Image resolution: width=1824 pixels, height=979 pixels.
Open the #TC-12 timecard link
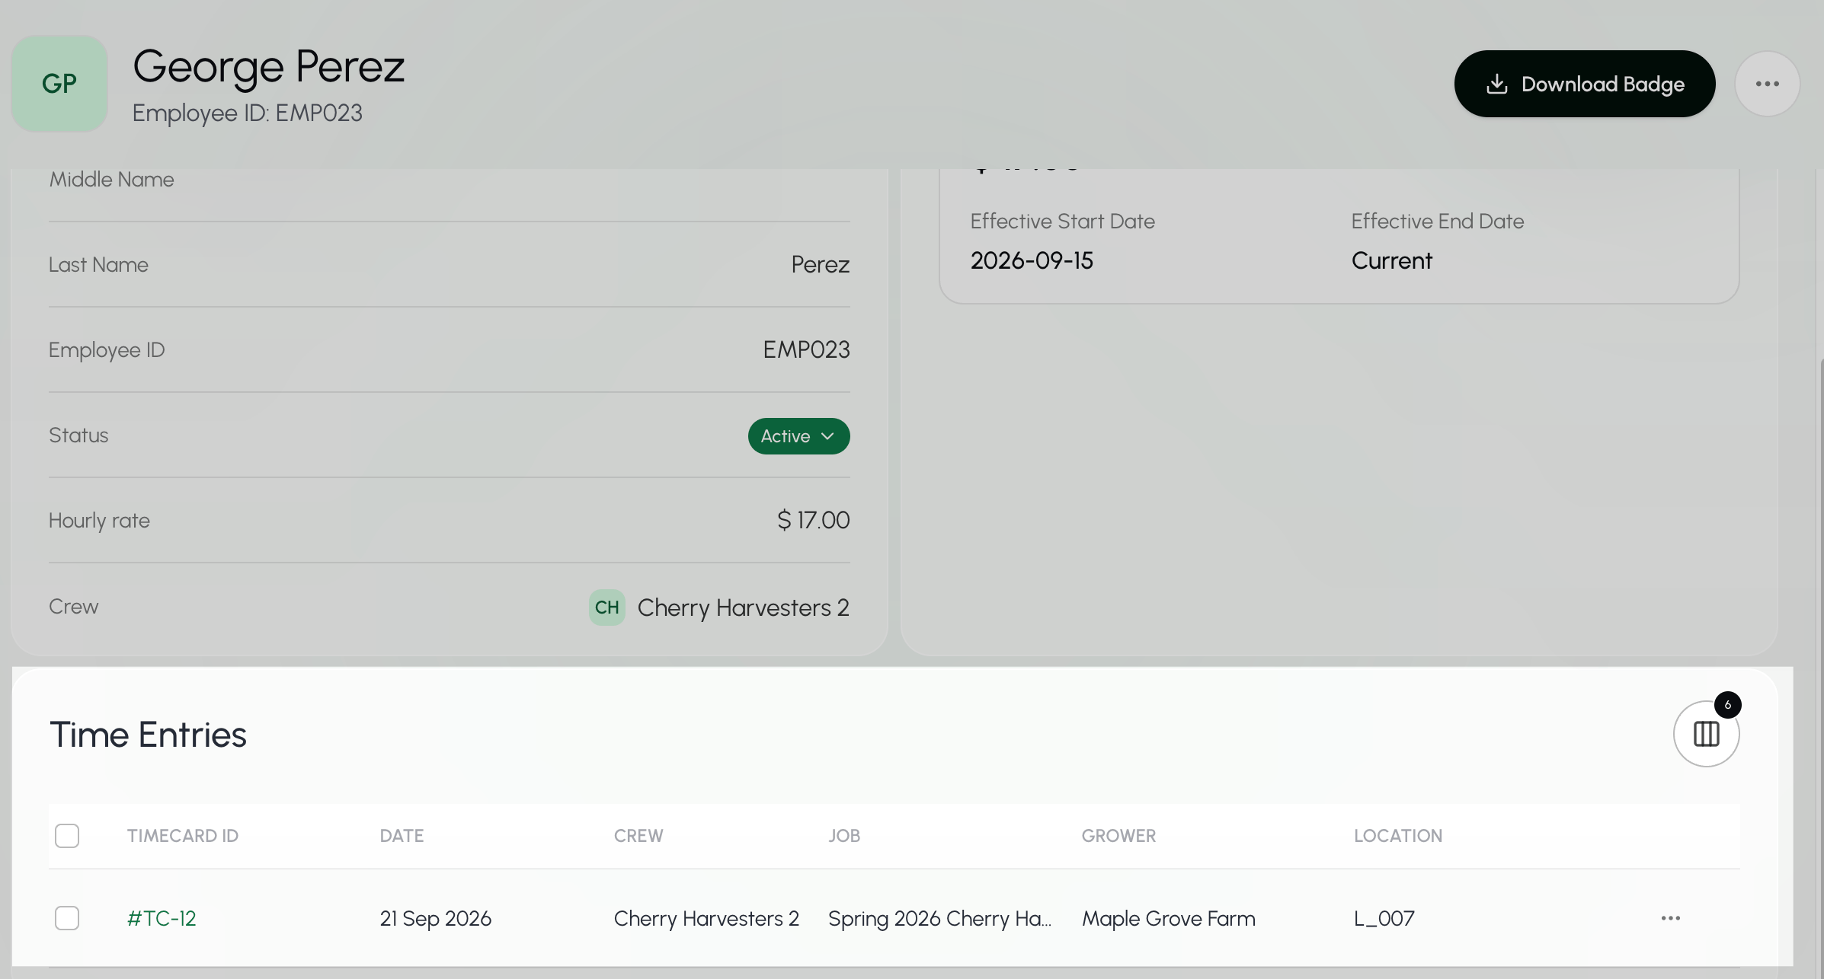click(162, 918)
